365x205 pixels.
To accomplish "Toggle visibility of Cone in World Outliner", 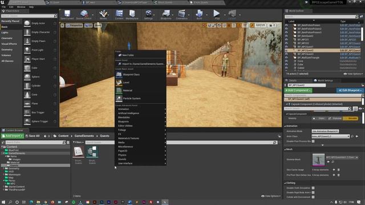I will point(286,61).
